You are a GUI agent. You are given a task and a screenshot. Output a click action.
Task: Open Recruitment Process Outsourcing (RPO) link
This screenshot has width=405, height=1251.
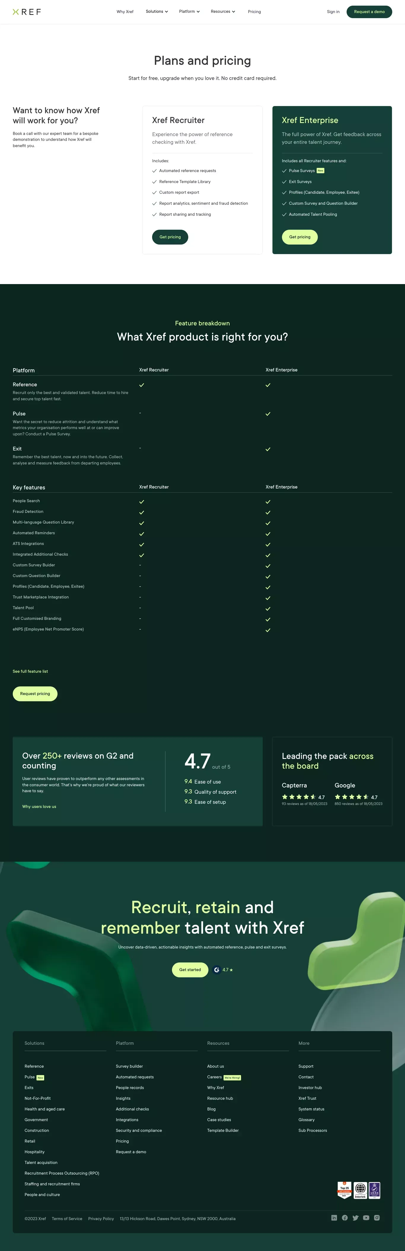coord(62,1173)
